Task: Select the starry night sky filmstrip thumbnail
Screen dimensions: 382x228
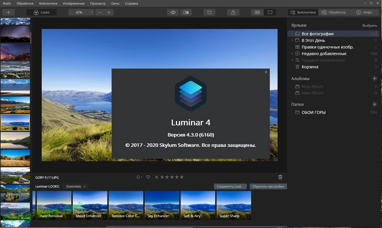Action: click(15, 34)
